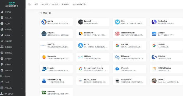Open the 007产品 top navigation dropdown
Screen dimensions: 183x96
coord(46,4)
